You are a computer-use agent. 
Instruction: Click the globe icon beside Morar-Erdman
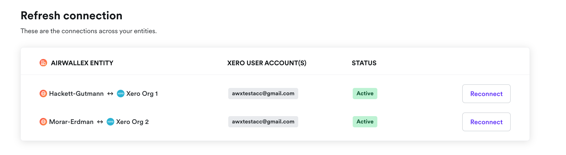(x=43, y=122)
